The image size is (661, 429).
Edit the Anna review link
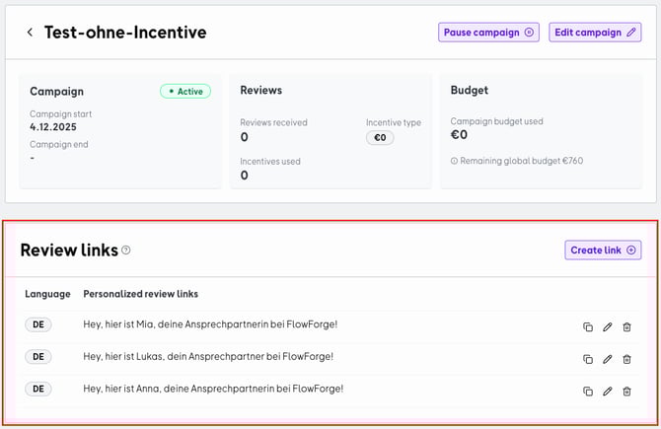pyautogui.click(x=608, y=392)
